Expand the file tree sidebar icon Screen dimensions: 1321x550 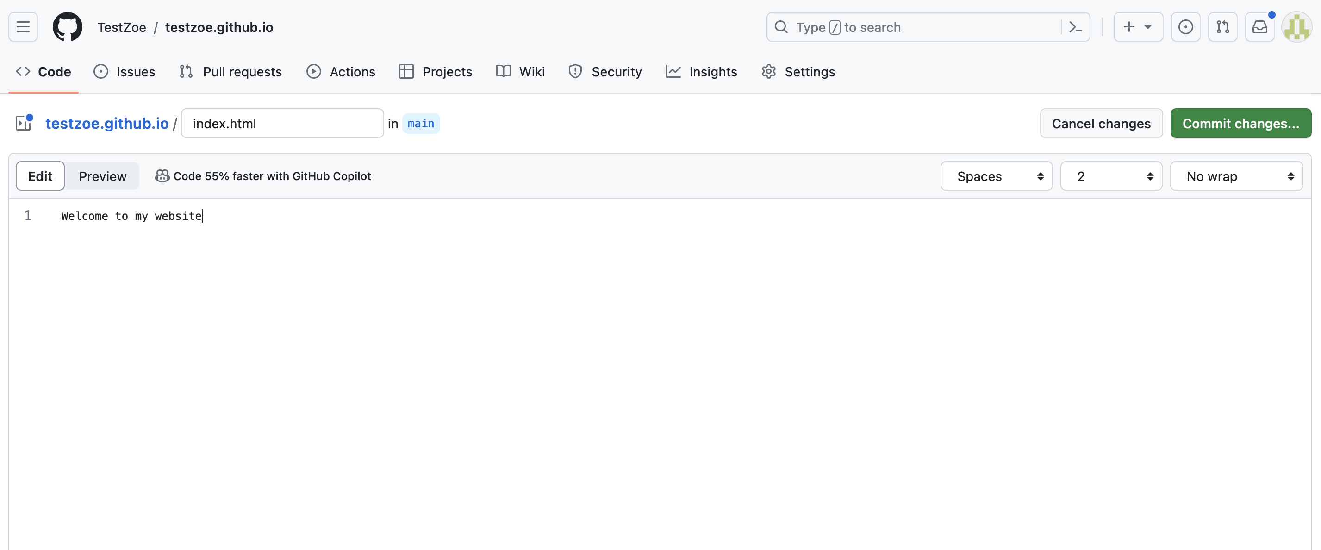[24, 123]
